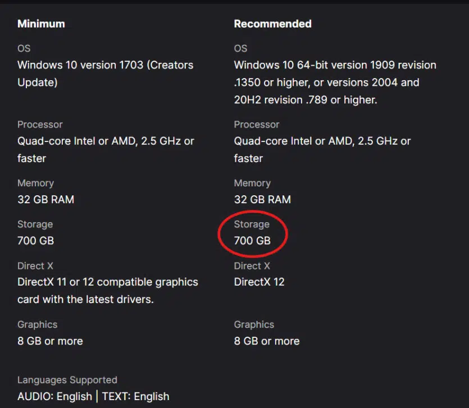Select the AUDIO: English text
This screenshot has height=408, width=469.
54,396
